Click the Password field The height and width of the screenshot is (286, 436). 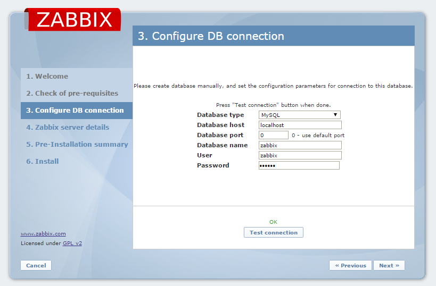299,165
